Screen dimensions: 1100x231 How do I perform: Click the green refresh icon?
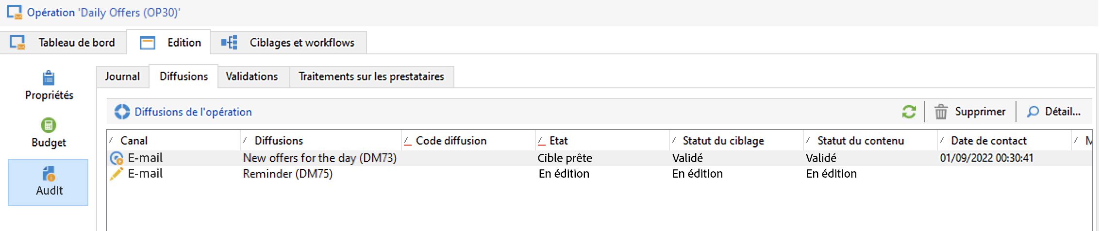[x=909, y=112]
